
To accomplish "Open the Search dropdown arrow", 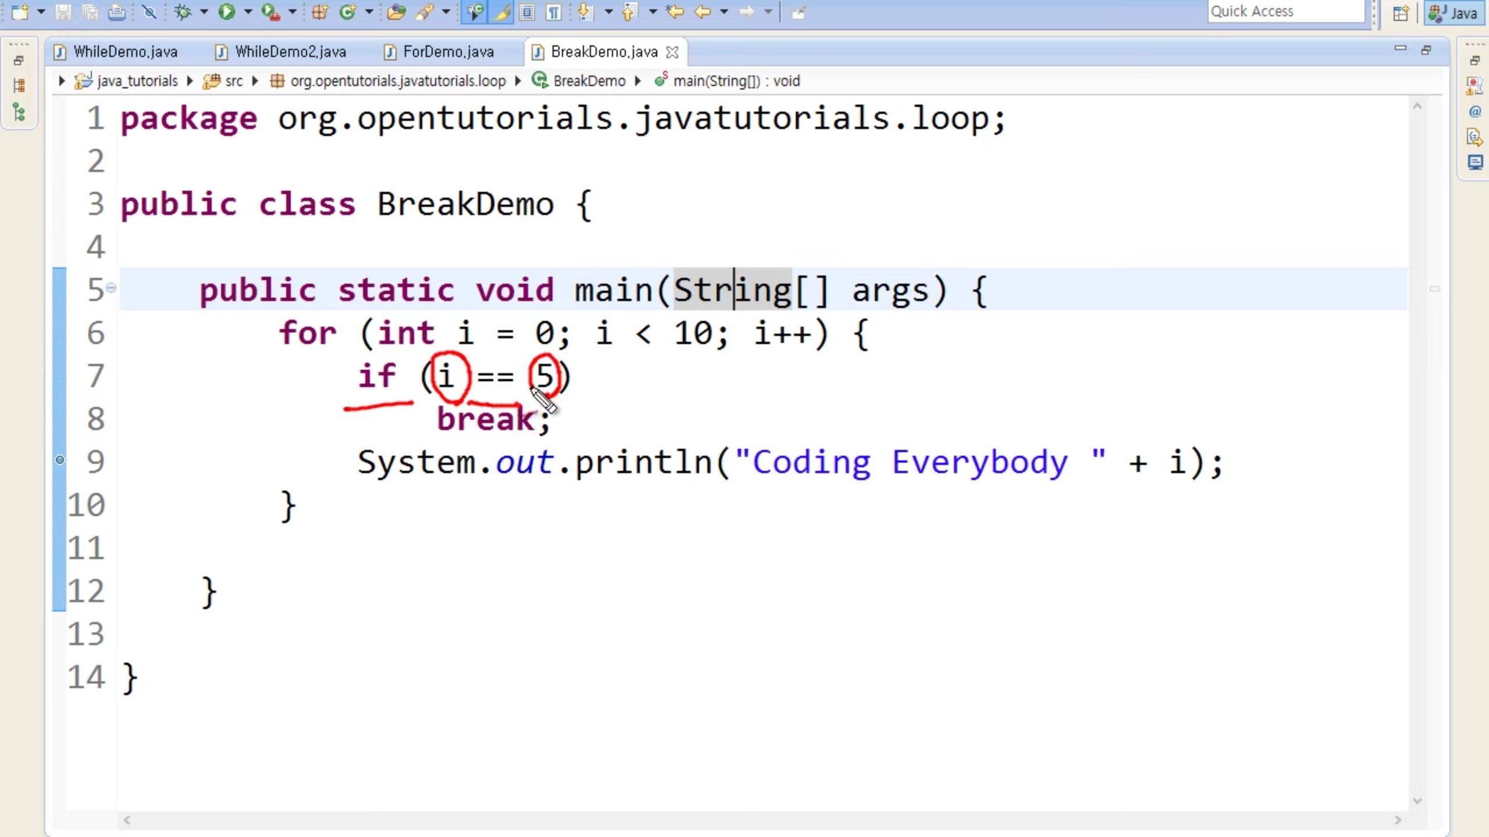I will (446, 12).
